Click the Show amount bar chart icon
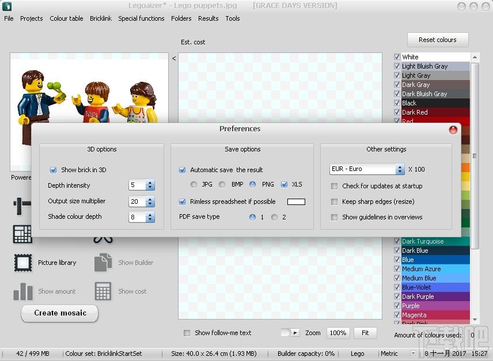 tap(23, 291)
